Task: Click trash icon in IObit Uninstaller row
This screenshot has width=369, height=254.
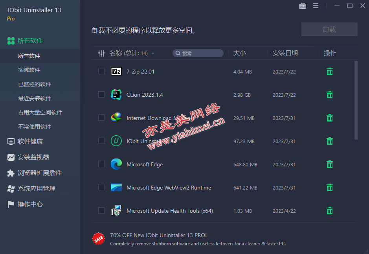Action: tap(330, 141)
